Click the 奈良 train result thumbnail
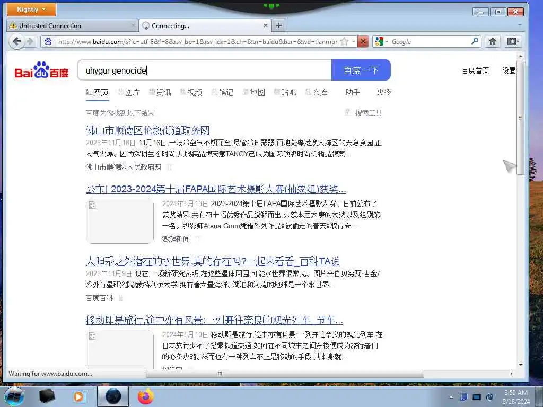The width and height of the screenshot is (543, 407). (120, 349)
